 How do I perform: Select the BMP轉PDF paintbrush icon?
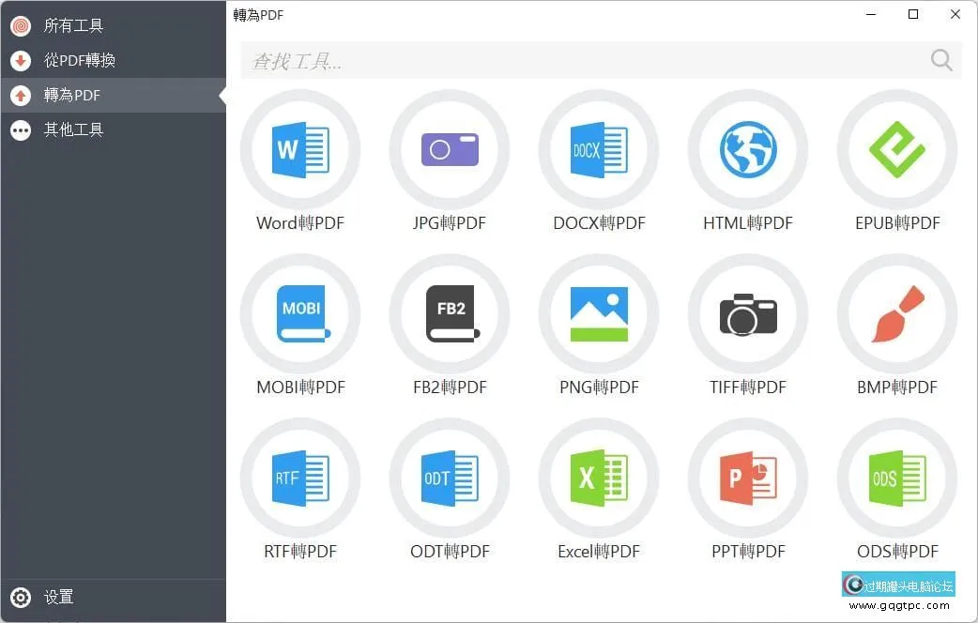[897, 313]
